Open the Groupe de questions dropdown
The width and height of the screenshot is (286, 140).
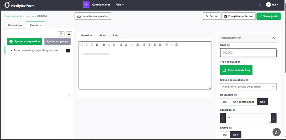pos(248,86)
